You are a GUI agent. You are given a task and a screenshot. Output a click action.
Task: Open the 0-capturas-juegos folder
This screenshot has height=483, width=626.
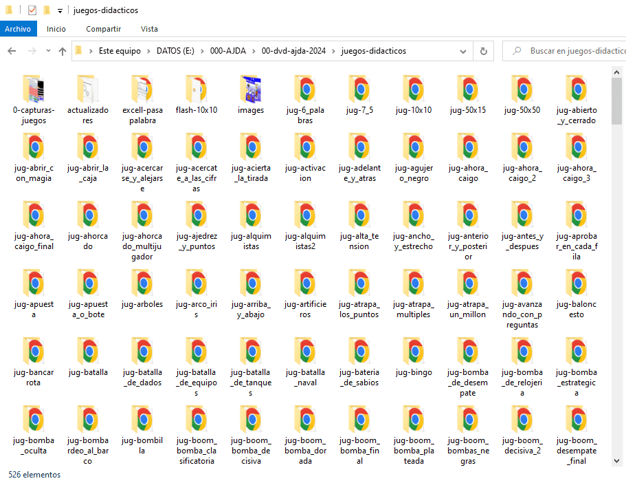34,92
